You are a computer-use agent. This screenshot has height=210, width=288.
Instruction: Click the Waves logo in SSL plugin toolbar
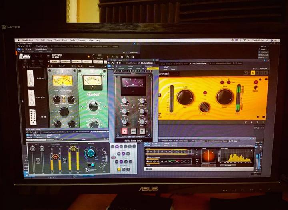[115, 71]
